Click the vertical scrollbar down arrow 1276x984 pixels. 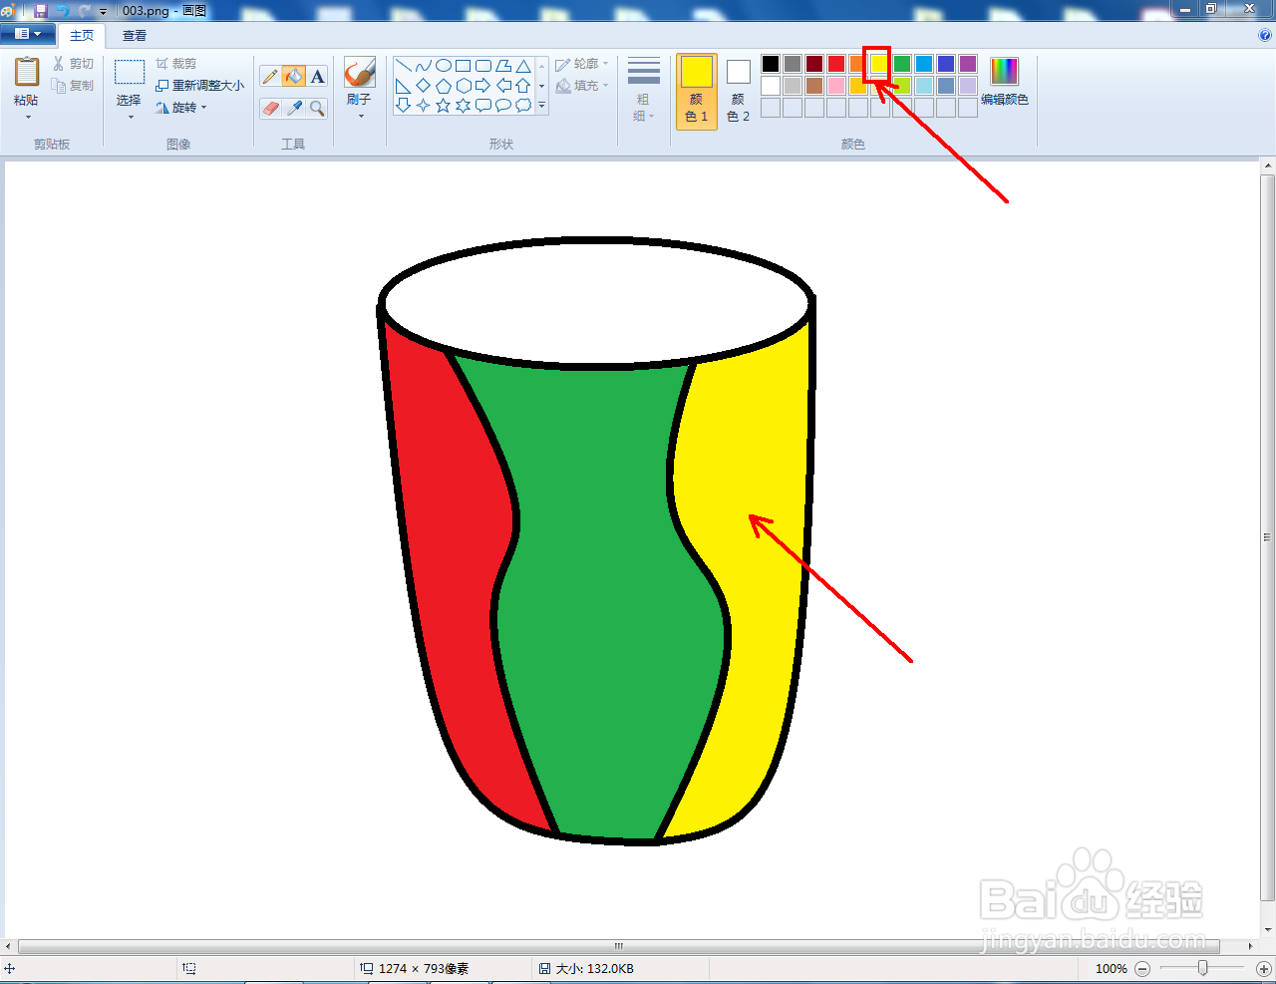pos(1268,930)
